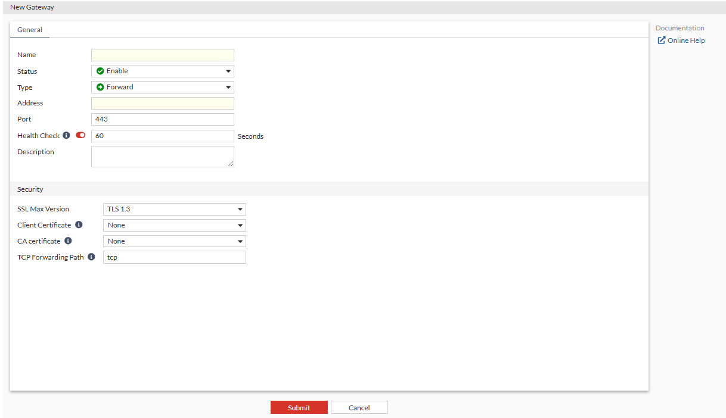726x418 pixels.
Task: Open the Client Certificate dropdown
Action: [x=240, y=225]
